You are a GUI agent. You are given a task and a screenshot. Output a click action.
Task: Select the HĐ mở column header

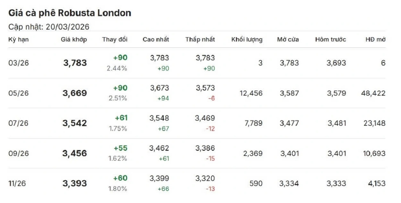376,39
